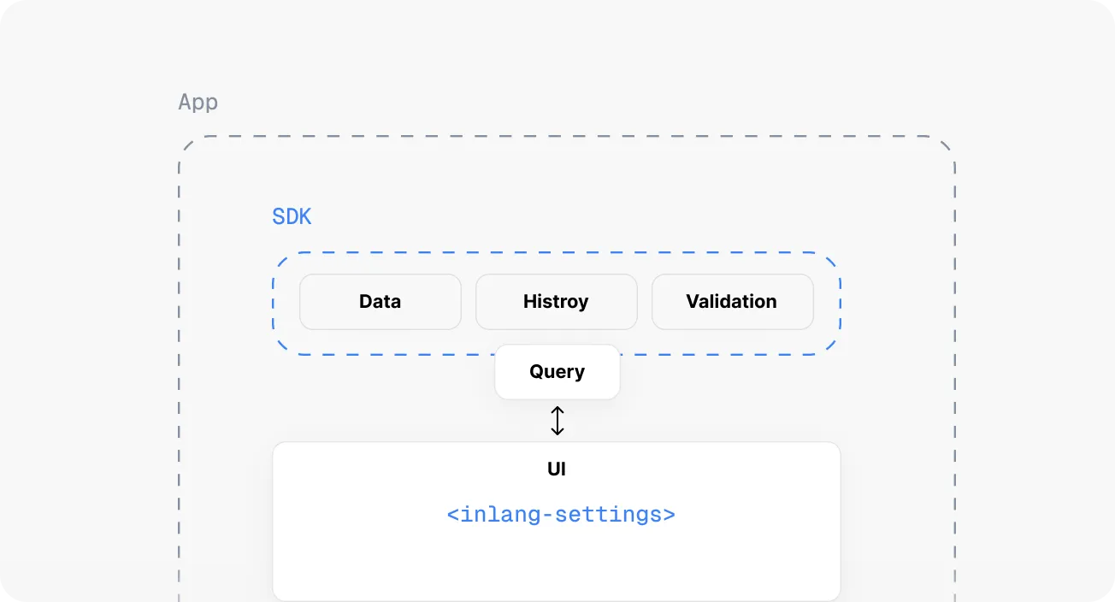Select the Data box
This screenshot has height=602, width=1115.
click(x=381, y=302)
